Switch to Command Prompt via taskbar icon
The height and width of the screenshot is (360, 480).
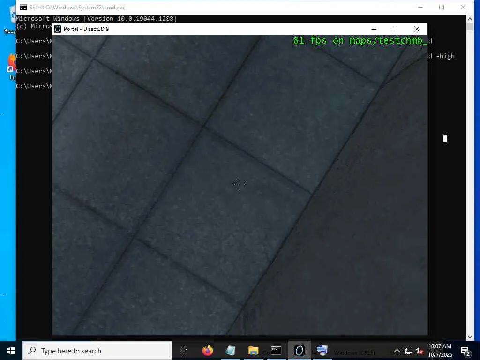(276, 351)
